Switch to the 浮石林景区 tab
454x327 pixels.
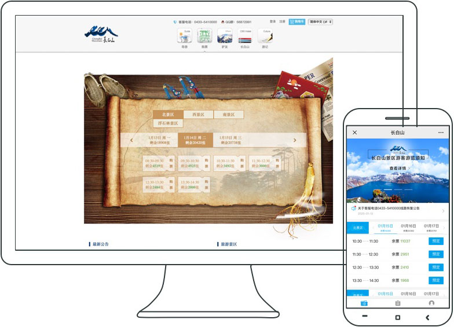click(169, 123)
